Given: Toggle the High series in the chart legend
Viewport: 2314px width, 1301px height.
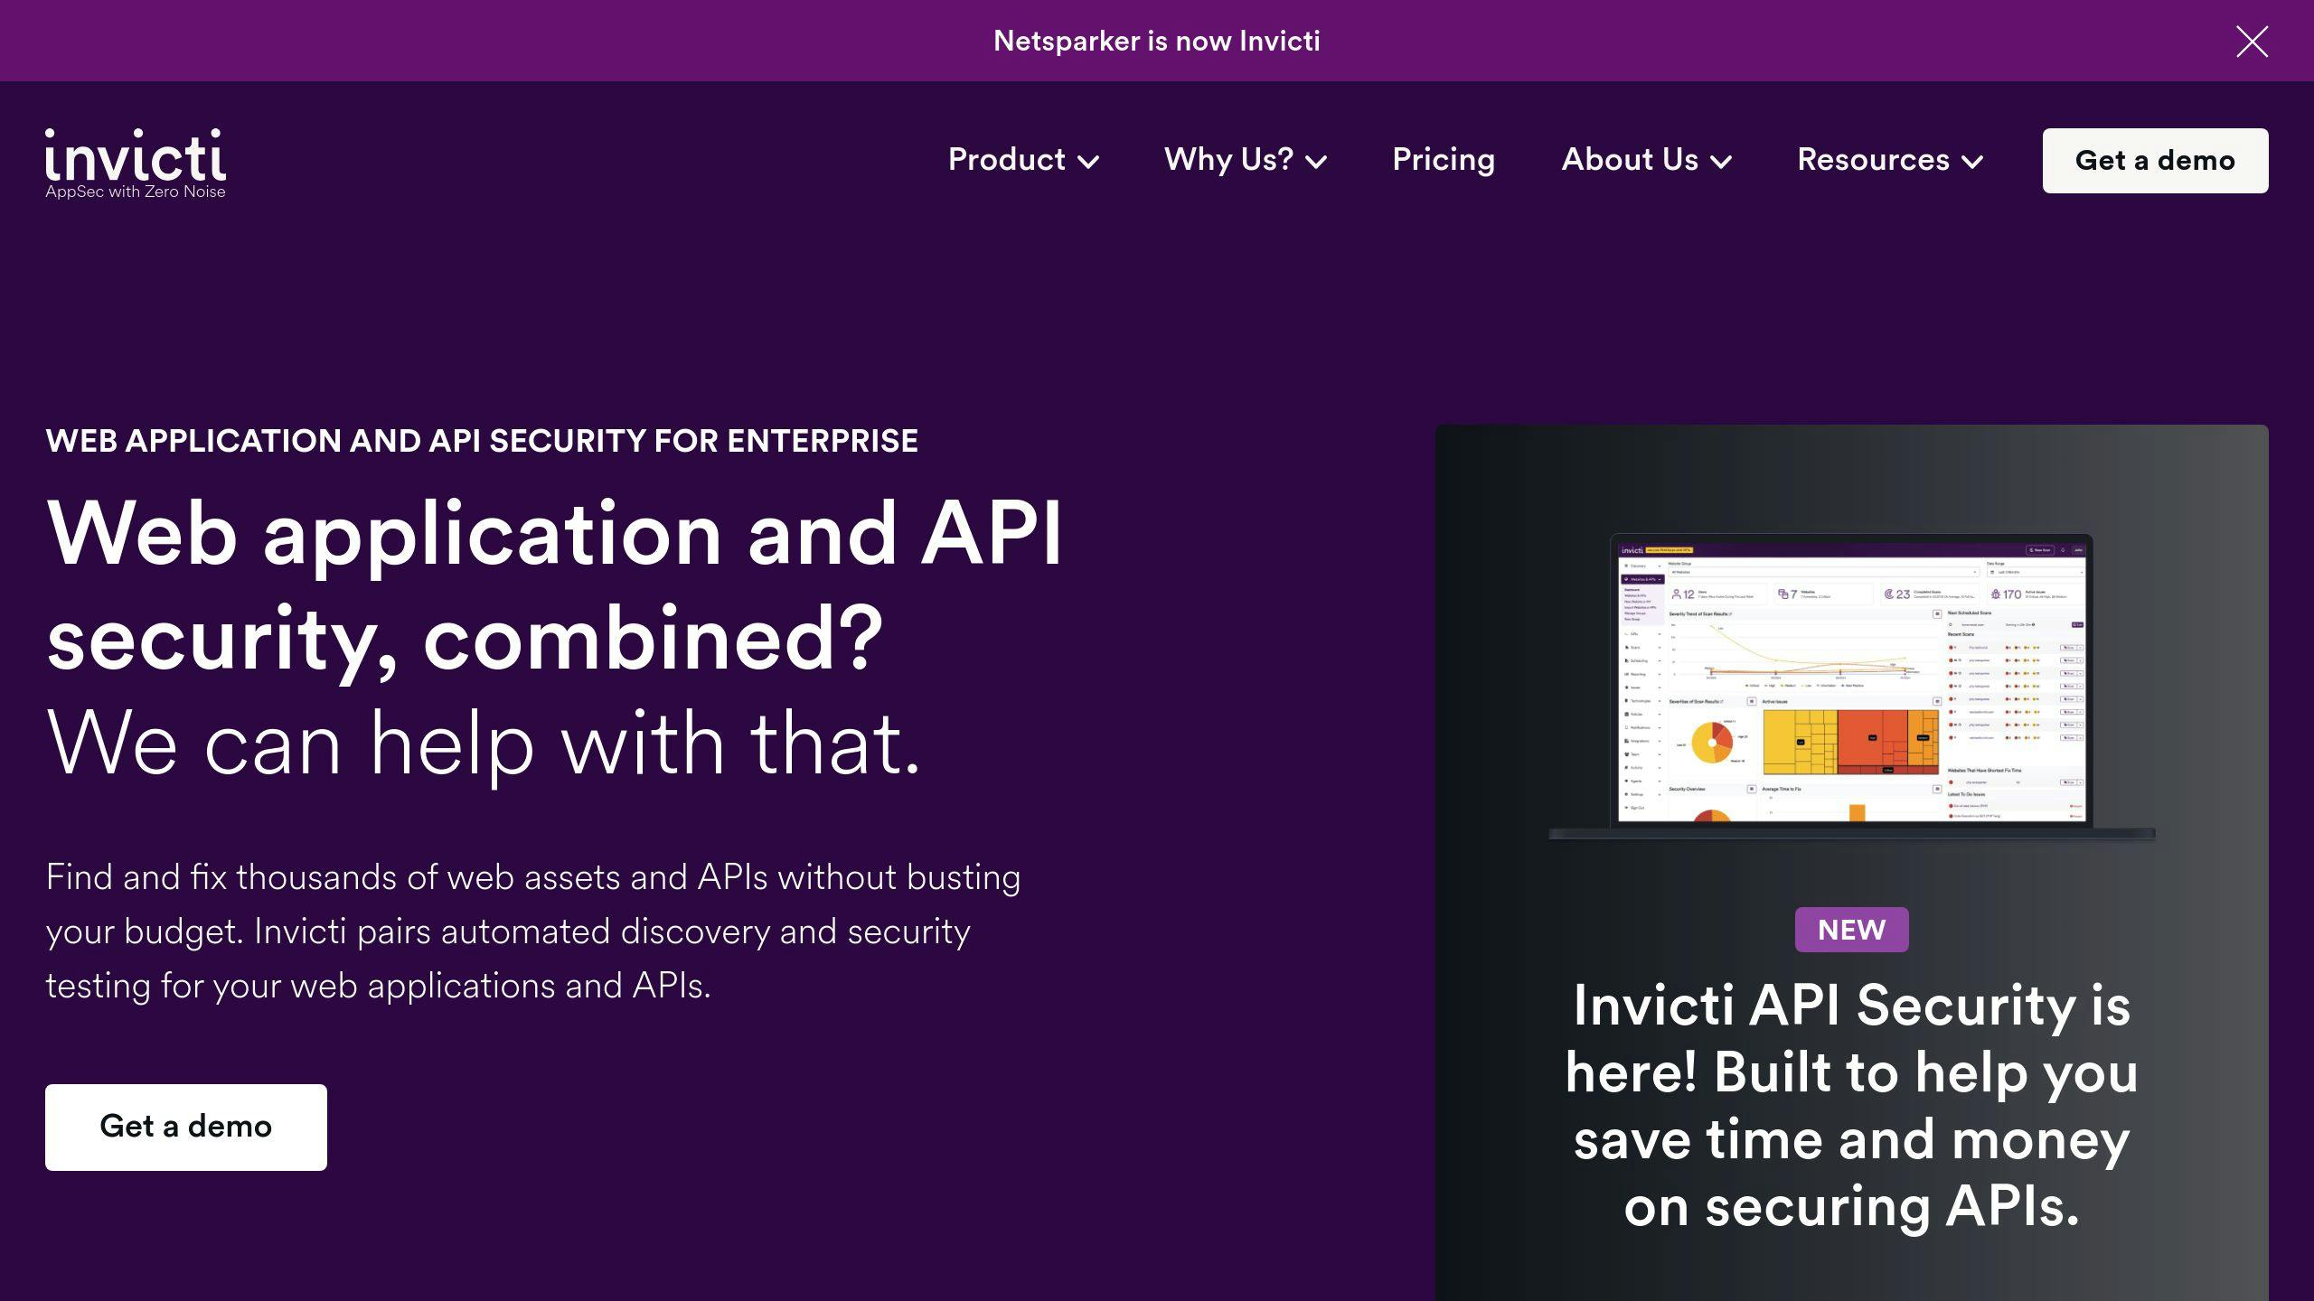Looking at the screenshot, I should click(x=1769, y=685).
